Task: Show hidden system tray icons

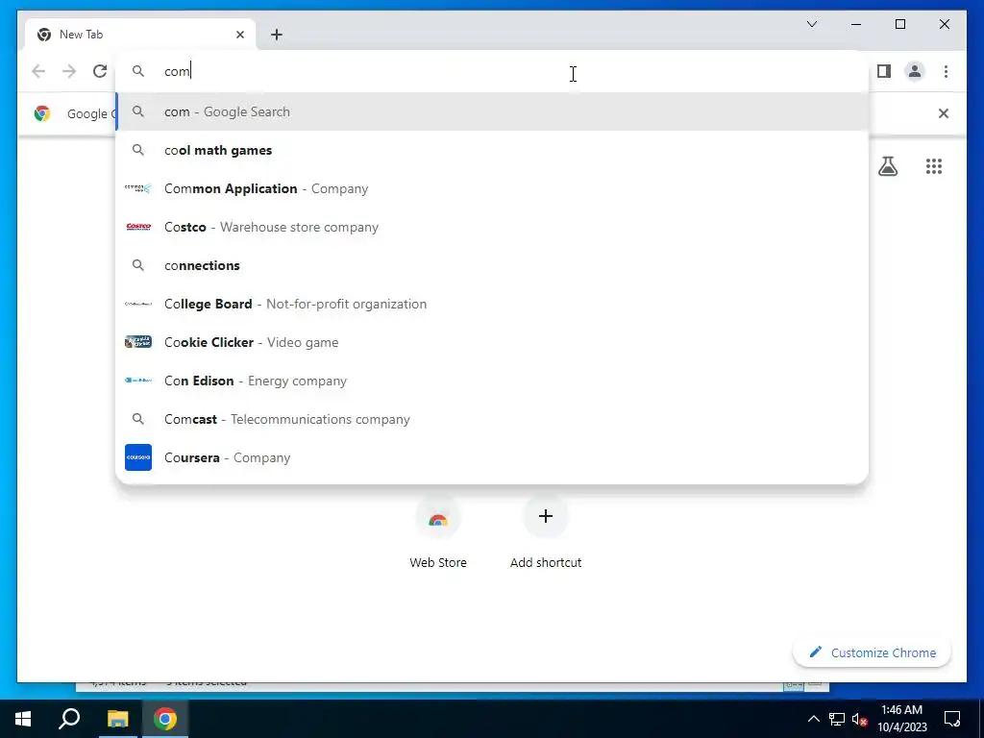Action: click(813, 719)
